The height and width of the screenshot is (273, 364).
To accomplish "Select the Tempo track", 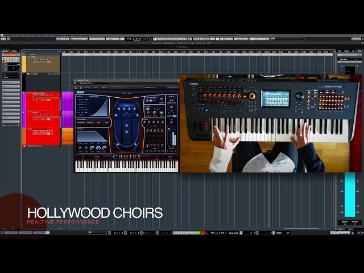I will point(35,74).
